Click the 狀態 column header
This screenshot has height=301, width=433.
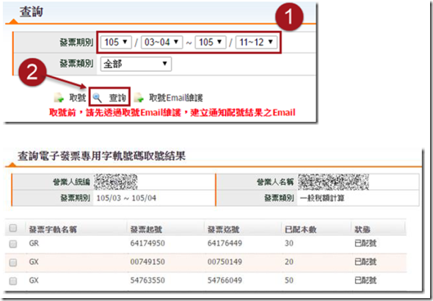tap(363, 229)
